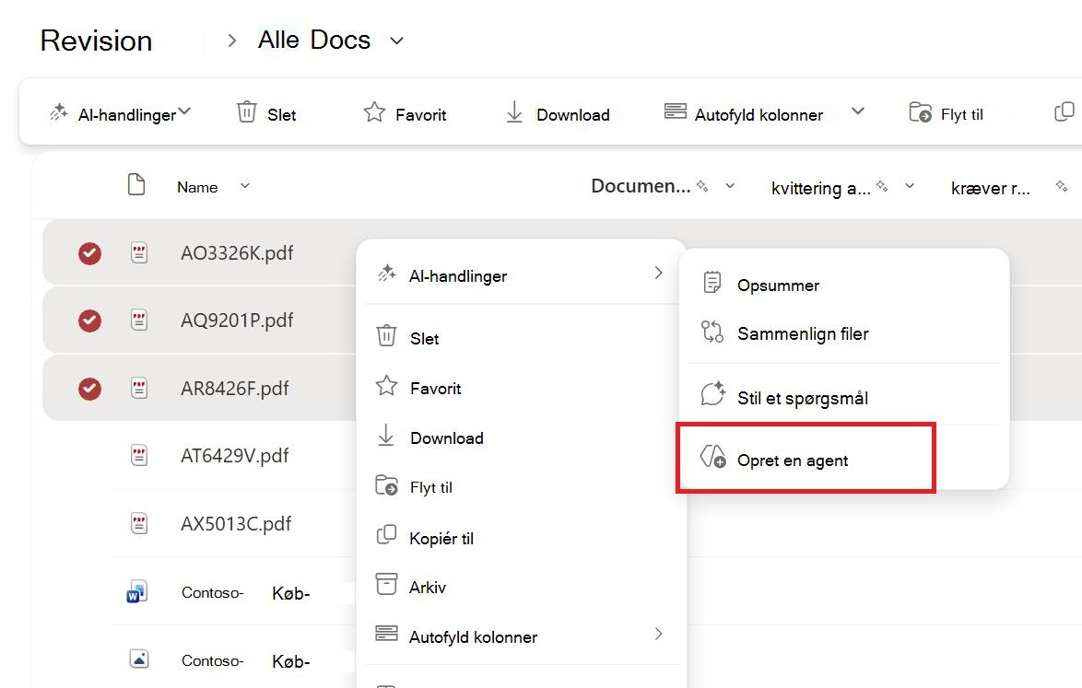
Task: Click the image file icon in file list
Action: [139, 659]
